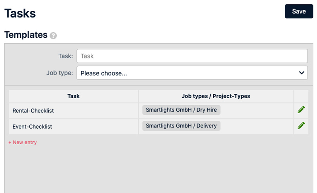
Task: Click the pencil icon for Event-Checklist
Action: pyautogui.click(x=301, y=126)
